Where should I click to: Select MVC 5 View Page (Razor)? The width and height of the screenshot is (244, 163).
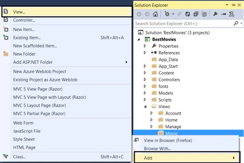pos(67,89)
